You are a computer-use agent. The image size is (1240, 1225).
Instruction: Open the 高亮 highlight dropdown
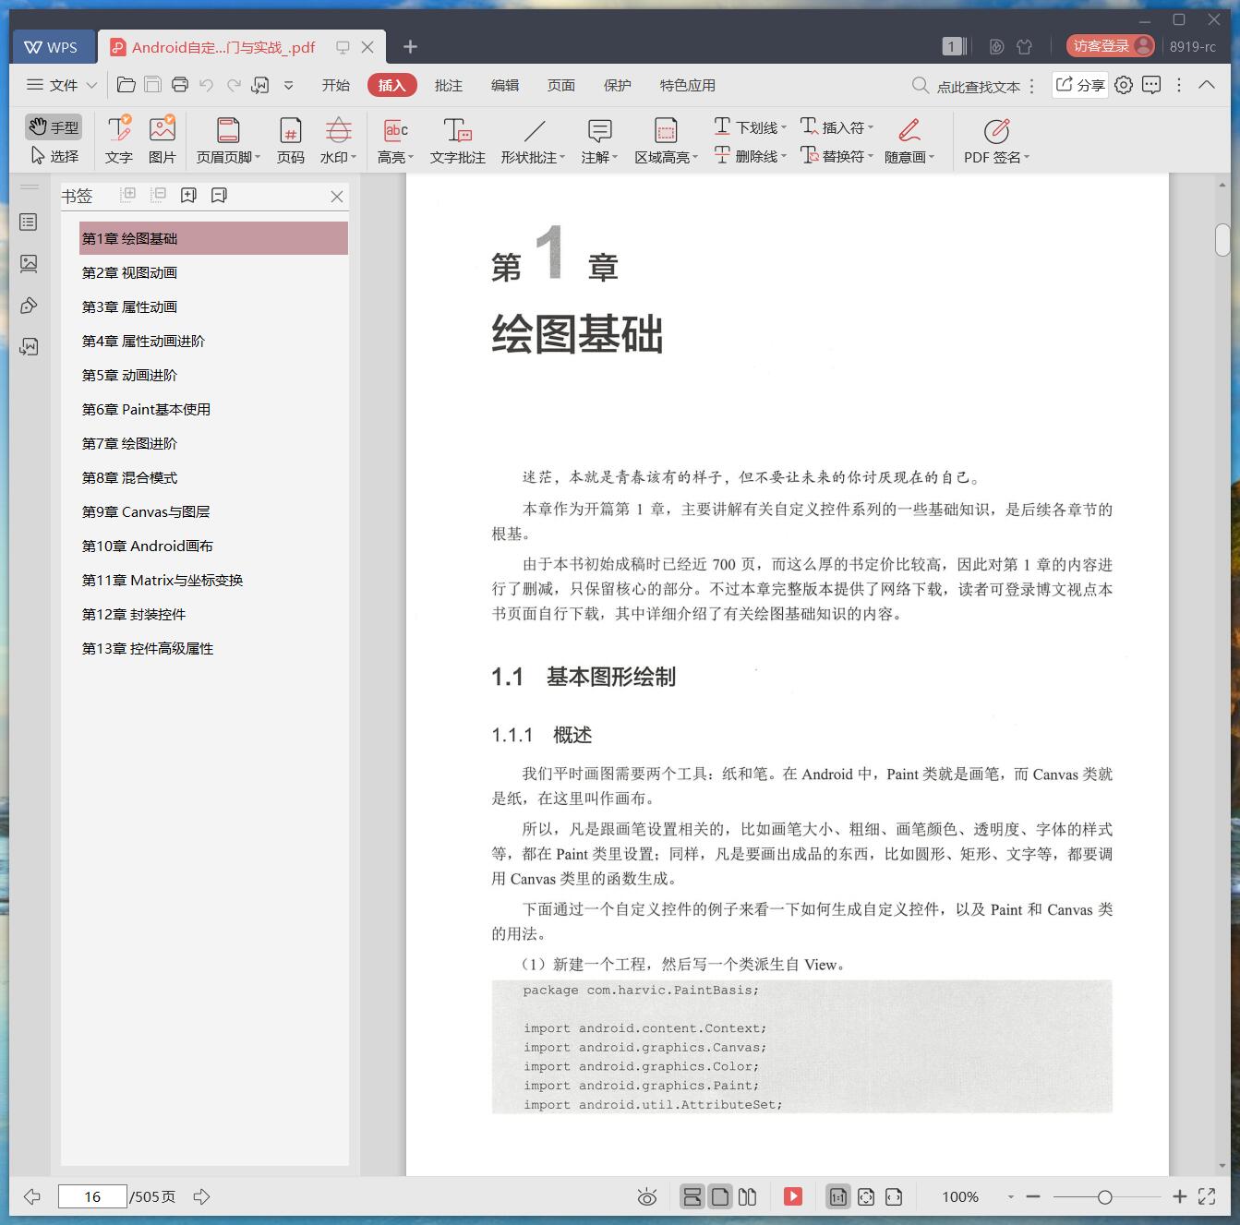(395, 140)
